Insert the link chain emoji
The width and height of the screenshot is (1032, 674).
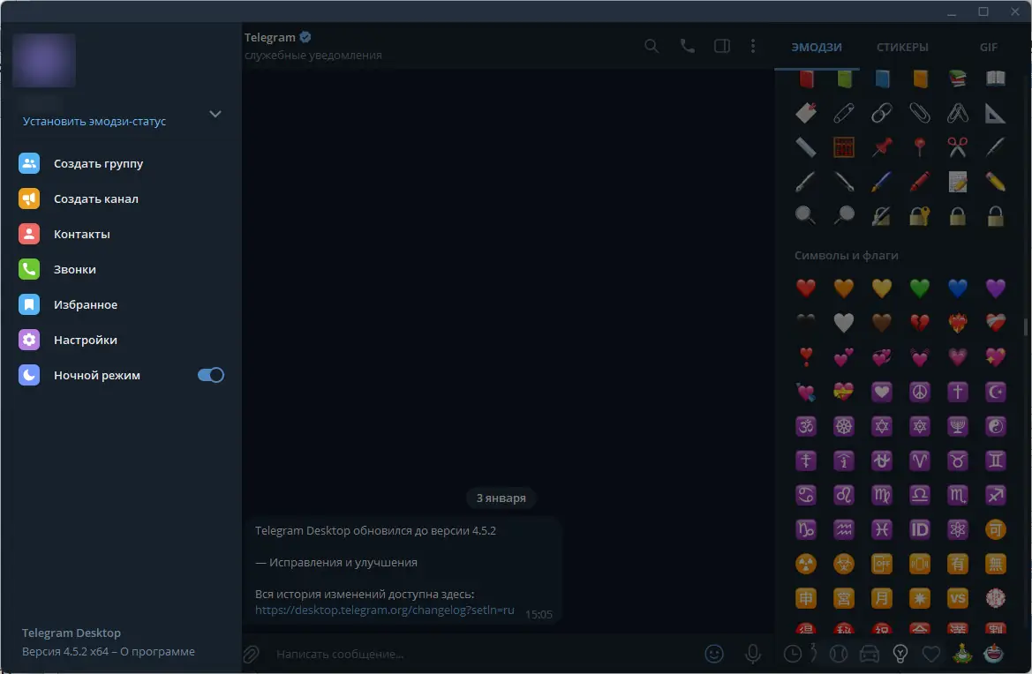(x=882, y=112)
